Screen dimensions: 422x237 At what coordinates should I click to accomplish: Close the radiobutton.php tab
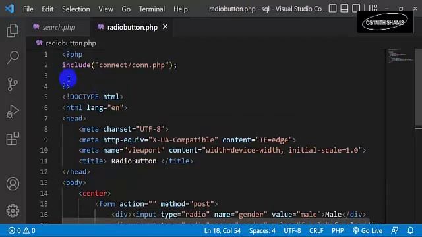point(166,26)
